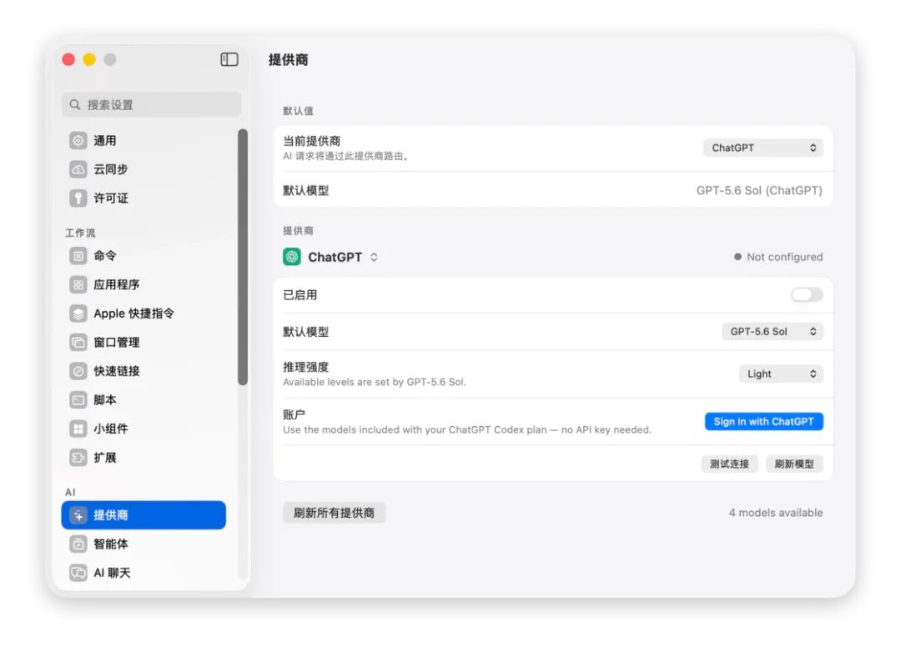The height and width of the screenshot is (652, 901).
Task: Click the search magnifier icon
Action: [x=75, y=104]
